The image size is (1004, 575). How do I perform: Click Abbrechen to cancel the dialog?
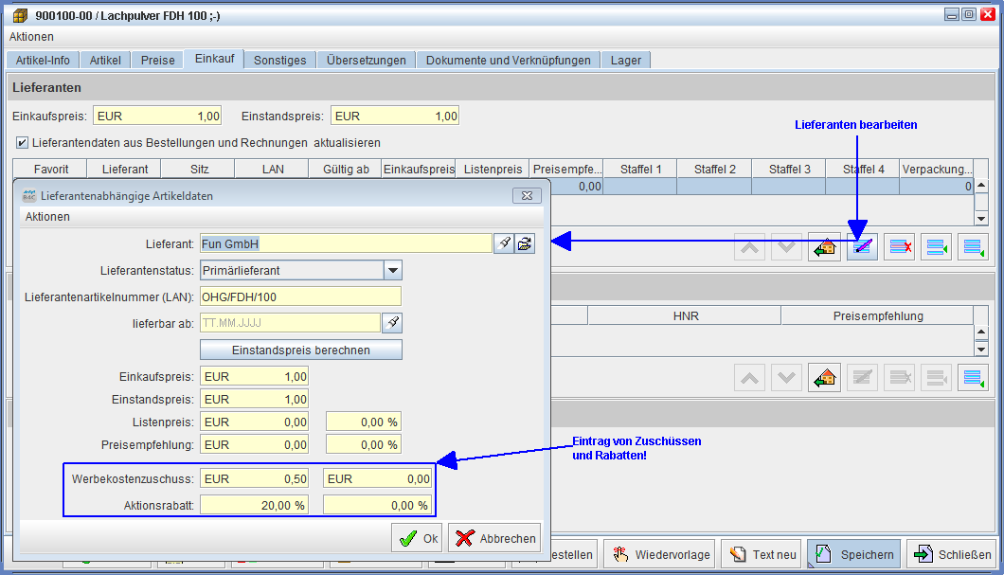pos(494,538)
